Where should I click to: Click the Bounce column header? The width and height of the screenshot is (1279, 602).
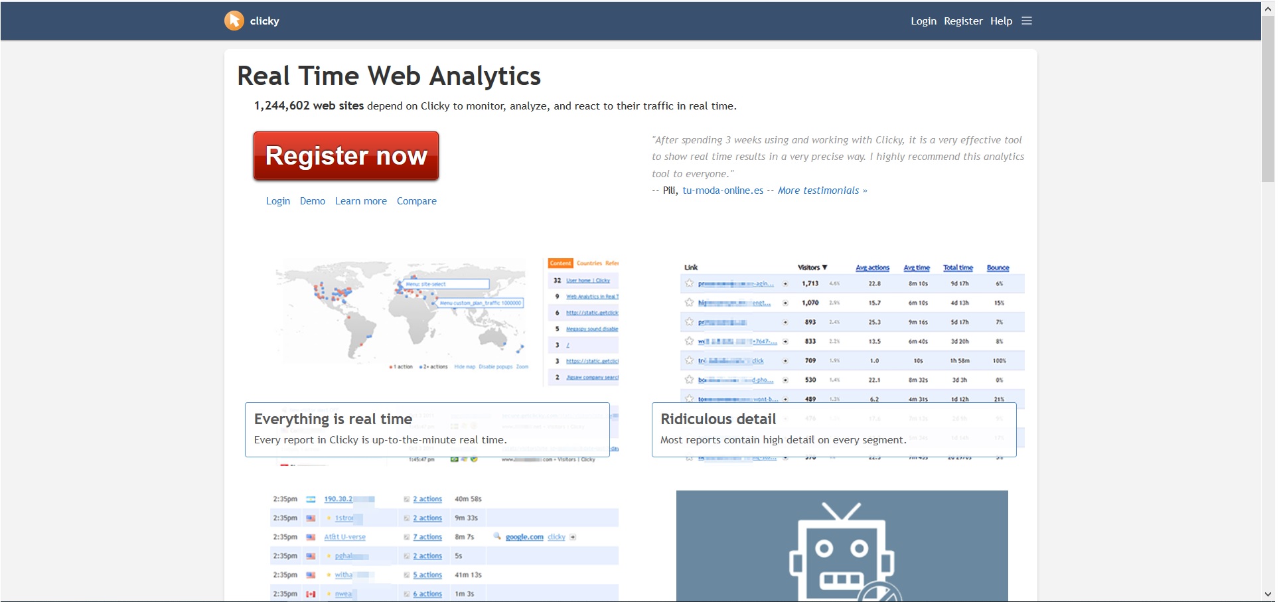[998, 267]
